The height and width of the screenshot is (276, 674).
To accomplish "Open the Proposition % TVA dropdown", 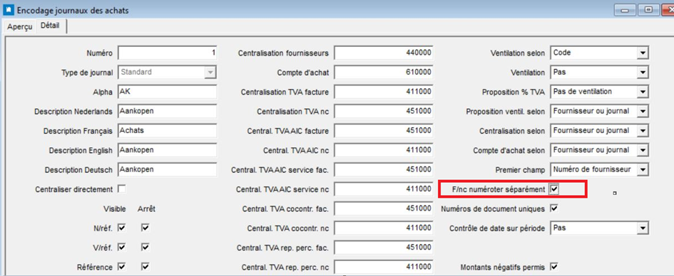I will point(642,92).
